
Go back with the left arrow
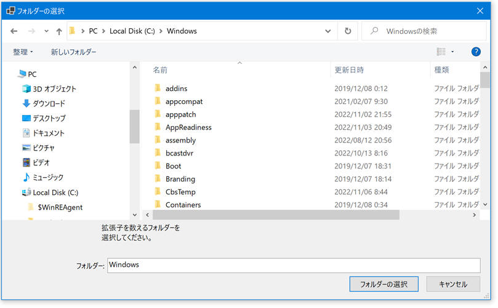coord(14,31)
